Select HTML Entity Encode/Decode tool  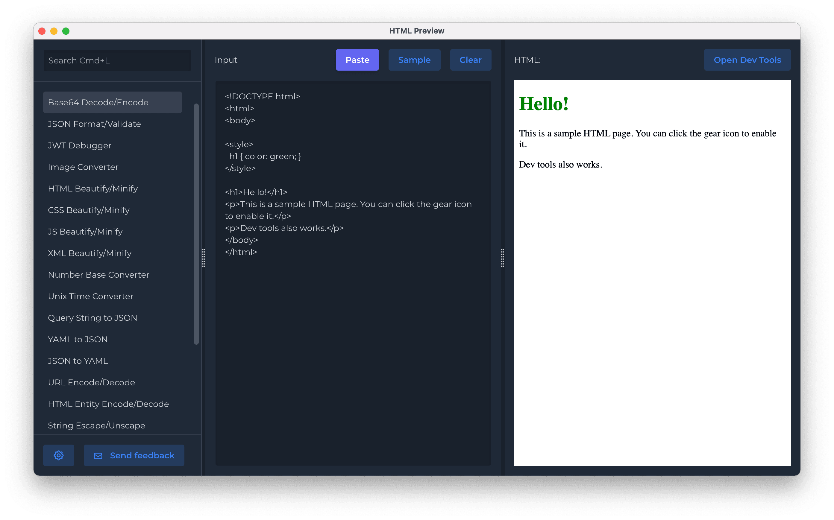click(x=108, y=404)
